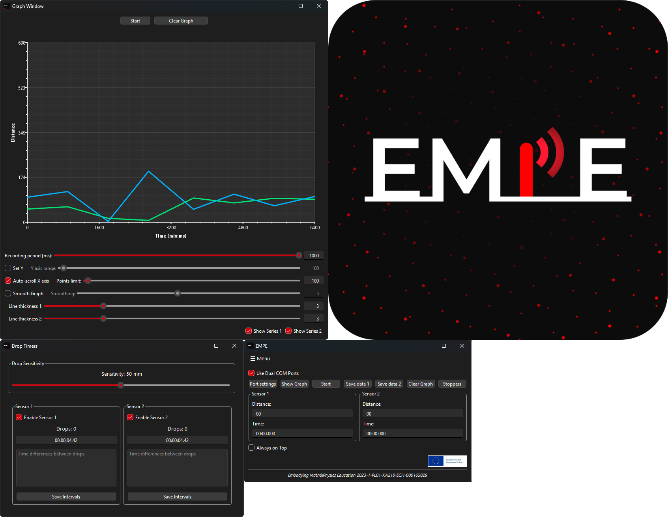Minimize the Graph Window

(x=283, y=6)
